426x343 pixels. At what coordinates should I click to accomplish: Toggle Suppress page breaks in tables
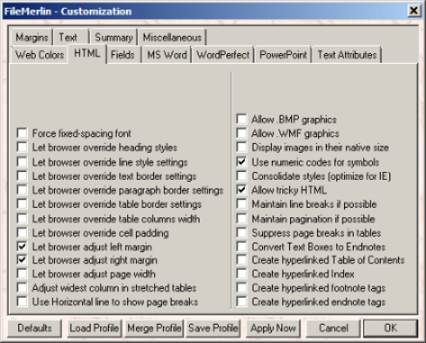[241, 232]
